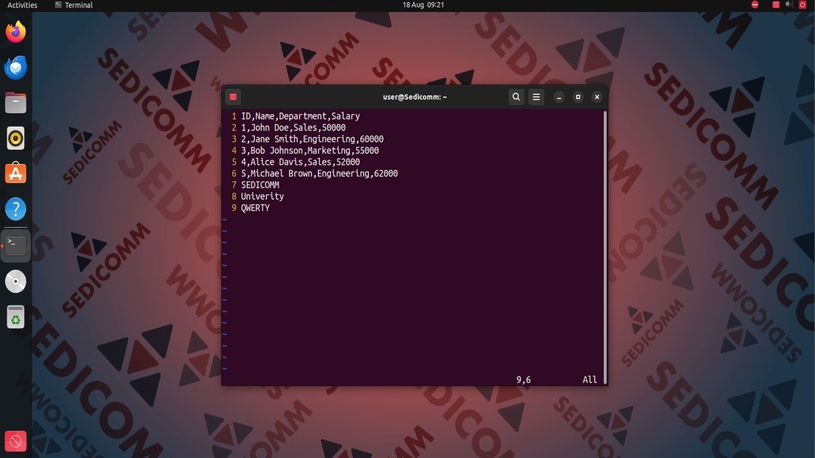Click the Activities button

[22, 5]
